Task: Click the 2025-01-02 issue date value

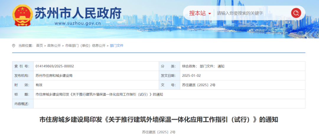Action: point(191,76)
